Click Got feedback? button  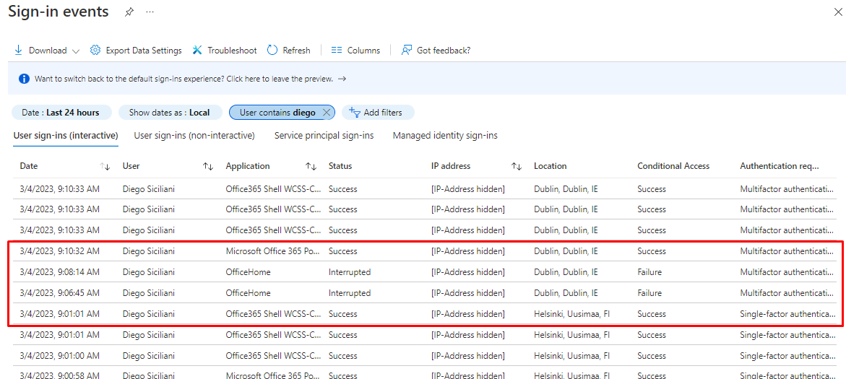pos(436,51)
